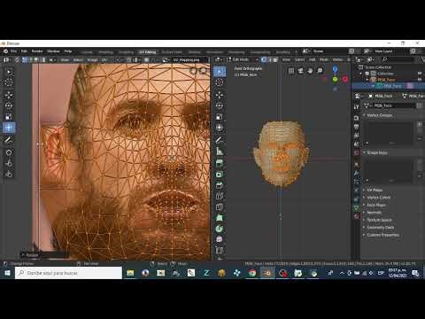Select the Move tool in 3D viewport
The image size is (425, 319).
tap(220, 95)
